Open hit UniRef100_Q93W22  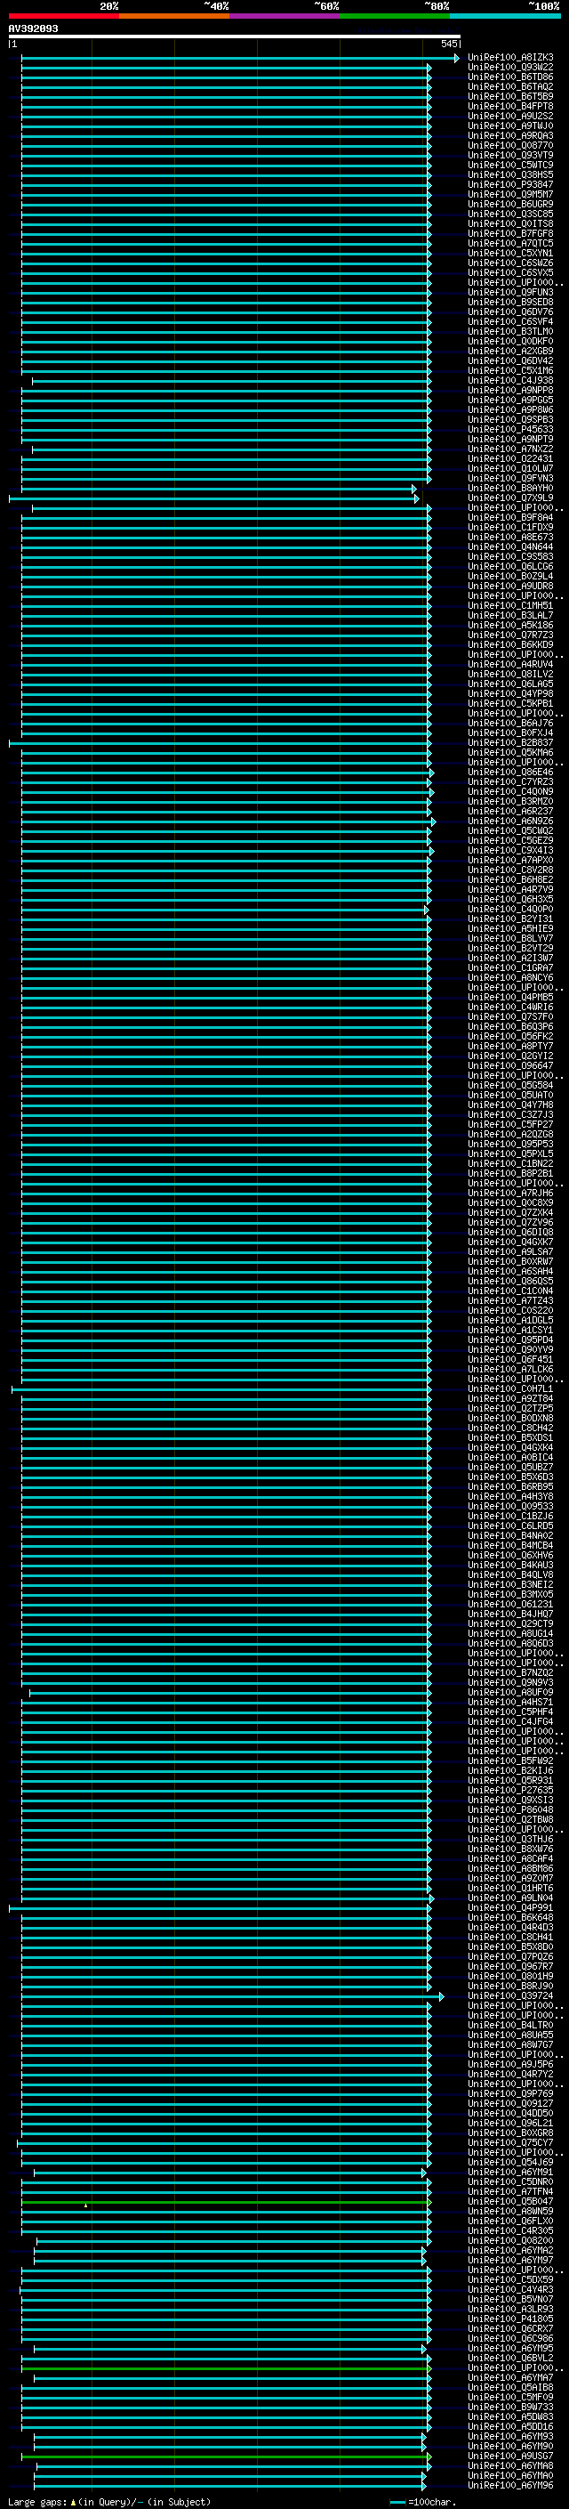point(509,68)
